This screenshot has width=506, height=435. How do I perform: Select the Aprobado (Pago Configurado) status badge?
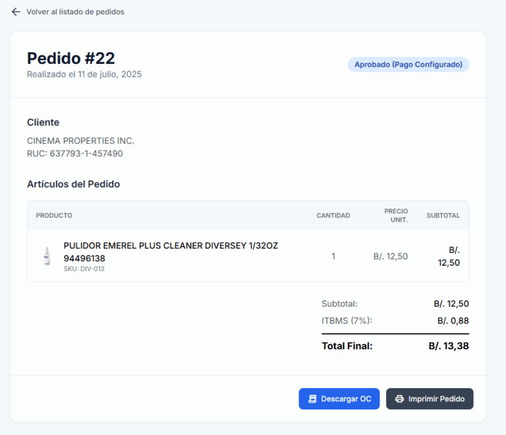[408, 65]
